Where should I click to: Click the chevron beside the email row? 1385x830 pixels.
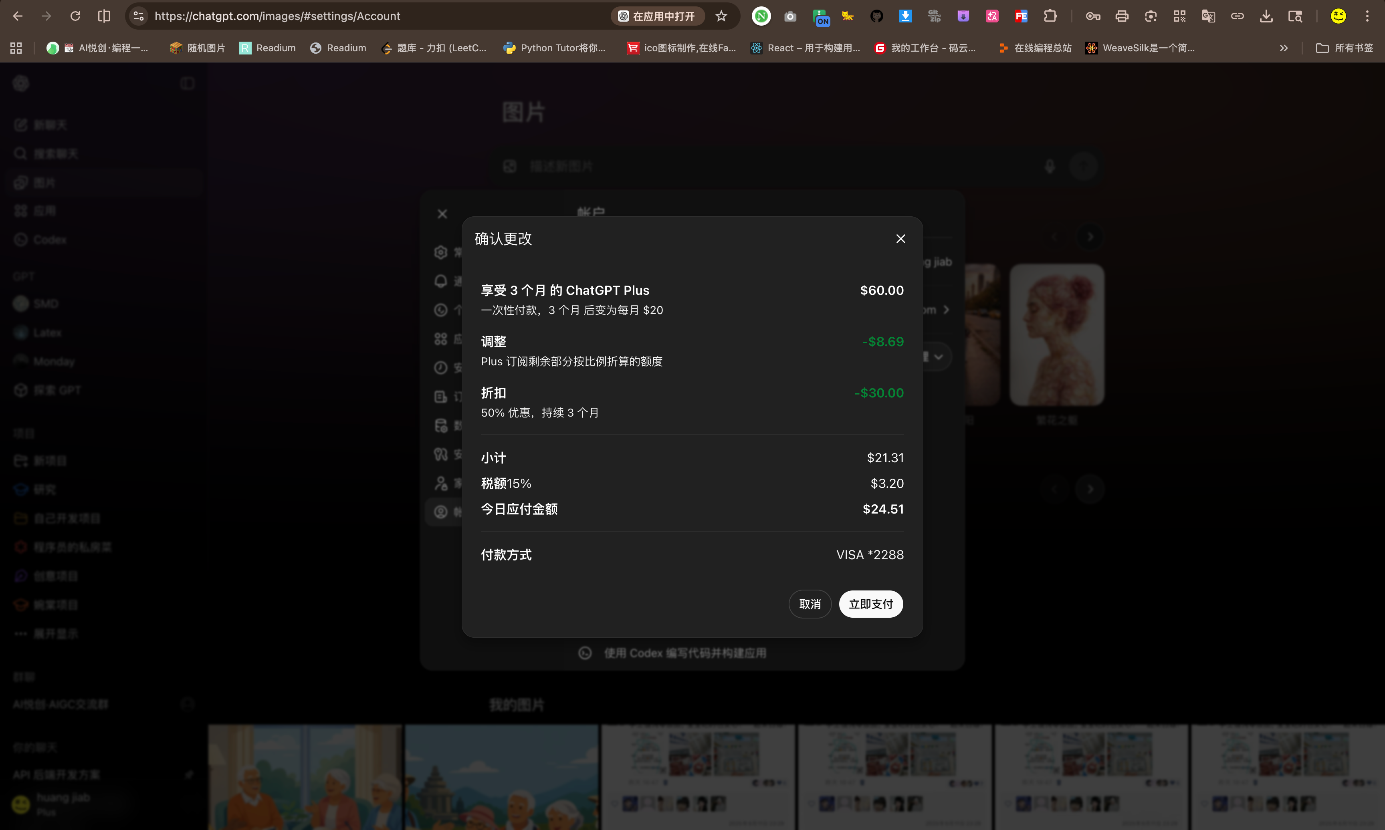(946, 309)
